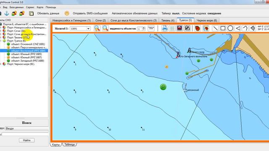Viewport: 269px width, 151px height.
Task: Click the Найти search button
Action: click(26, 141)
